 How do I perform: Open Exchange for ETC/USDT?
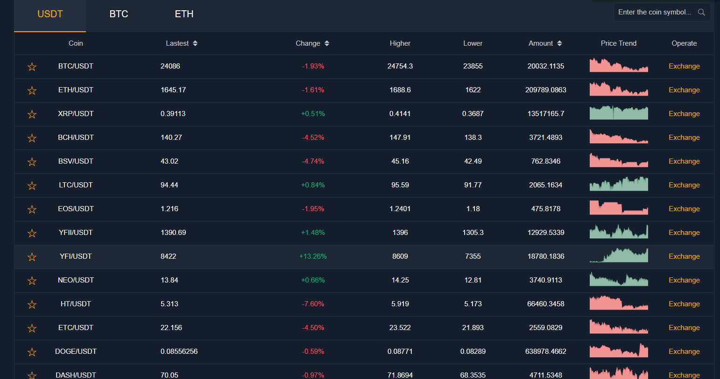684,328
